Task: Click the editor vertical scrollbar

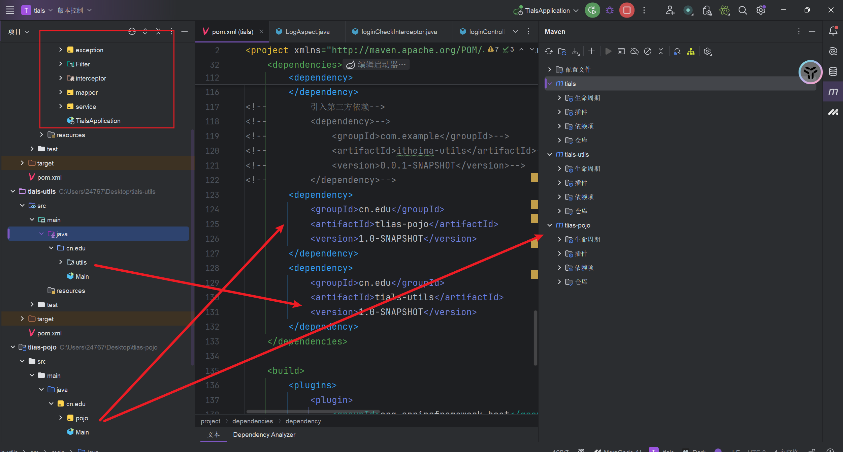Action: coord(535,337)
